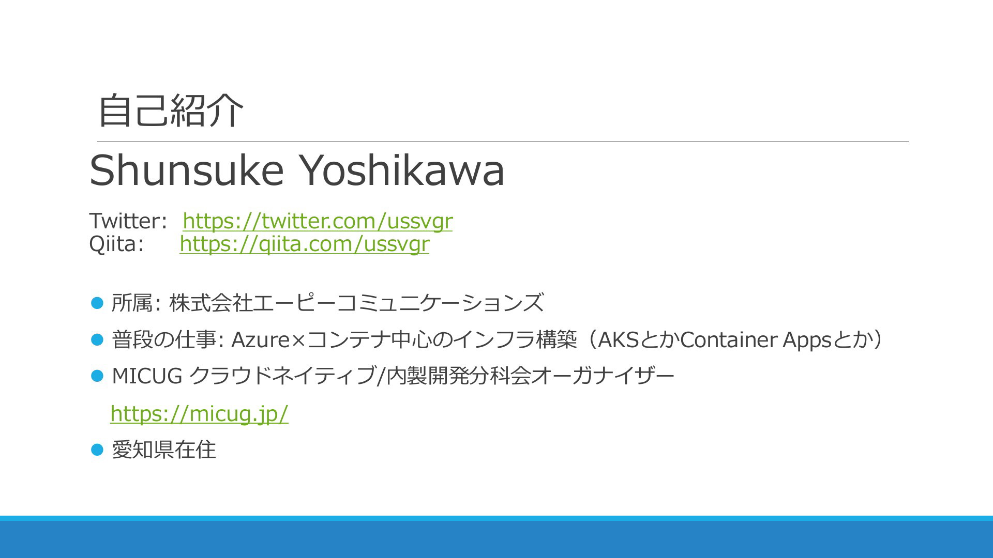Click the Qiita: label

pos(116,244)
